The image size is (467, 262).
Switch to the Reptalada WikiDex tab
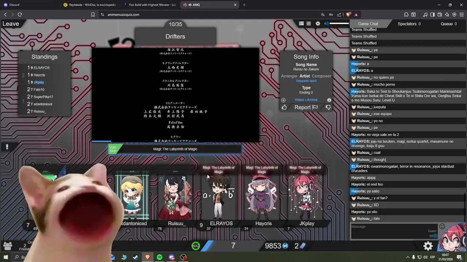89,5
